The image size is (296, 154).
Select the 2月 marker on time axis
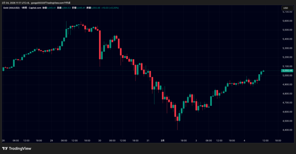(162, 140)
